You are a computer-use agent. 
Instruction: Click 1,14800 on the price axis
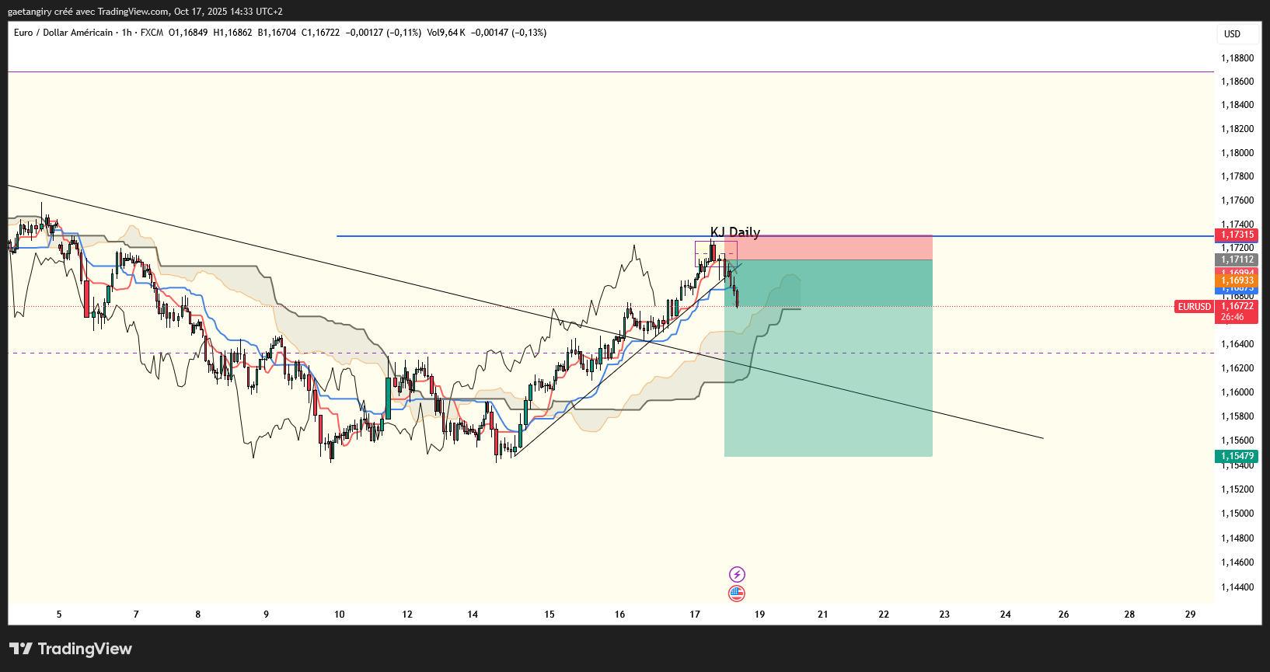(x=1237, y=538)
